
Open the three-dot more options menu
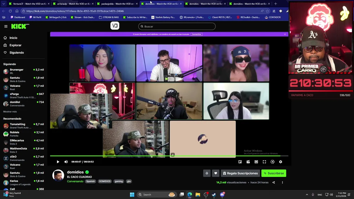282,182
